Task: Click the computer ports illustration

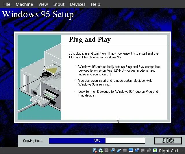Action: click(x=39, y=77)
